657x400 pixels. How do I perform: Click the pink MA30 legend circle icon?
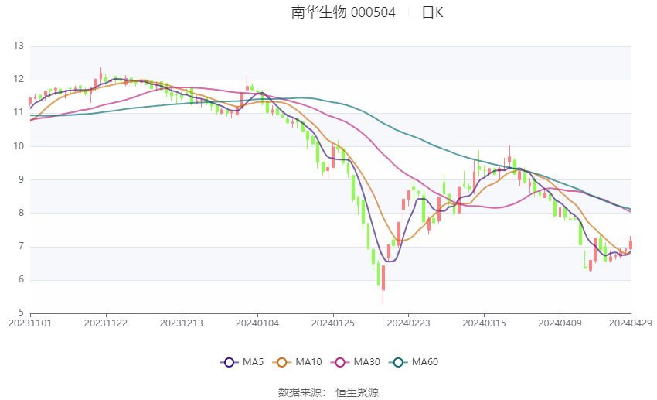[x=340, y=362]
